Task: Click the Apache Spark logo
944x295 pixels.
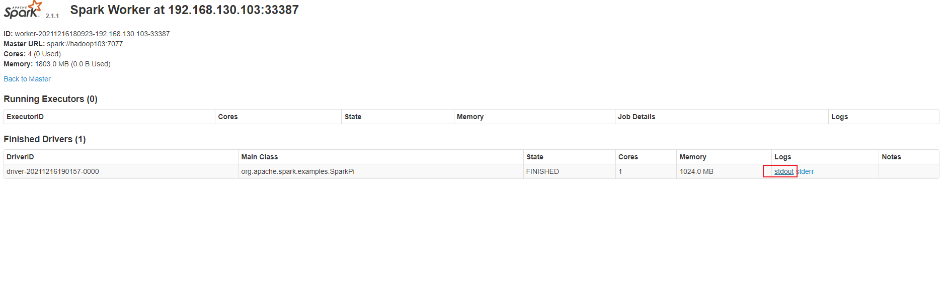Action: pyautogui.click(x=23, y=10)
